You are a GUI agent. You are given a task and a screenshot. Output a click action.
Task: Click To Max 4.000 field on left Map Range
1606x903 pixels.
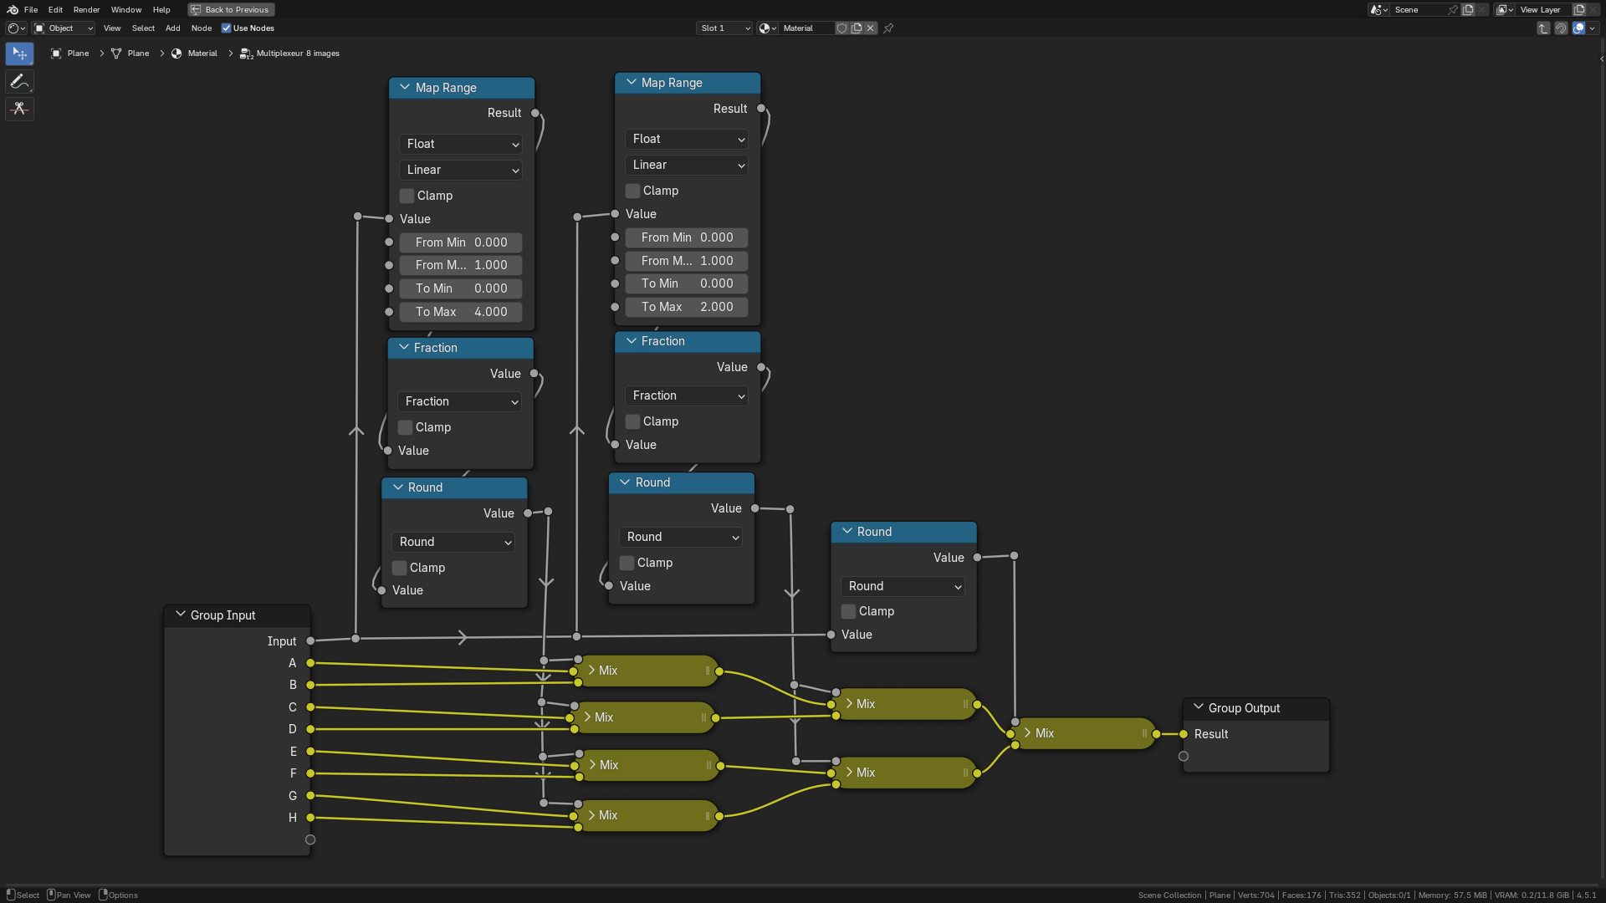[x=461, y=312]
